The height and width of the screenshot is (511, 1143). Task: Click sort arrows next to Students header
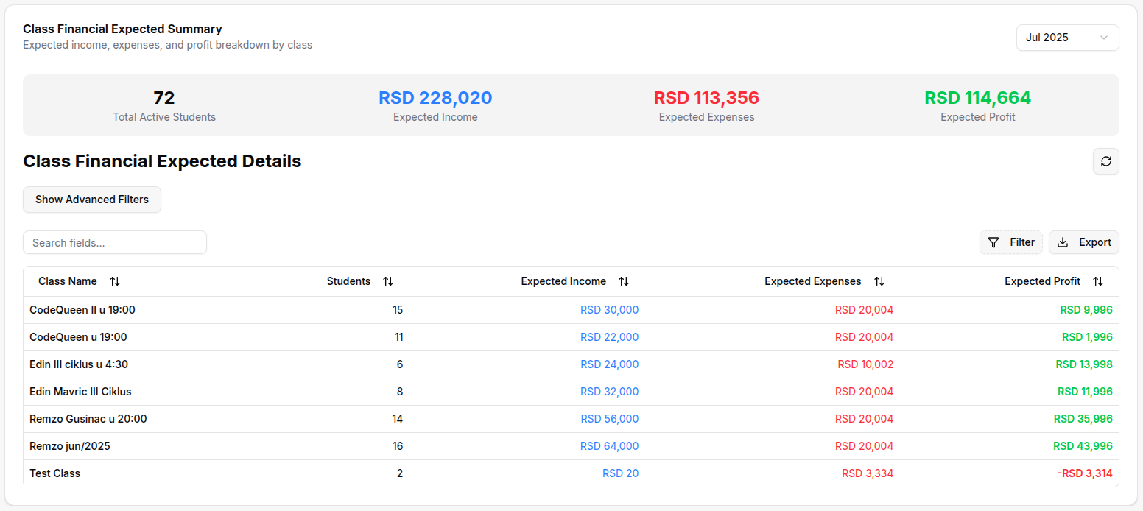pos(388,281)
